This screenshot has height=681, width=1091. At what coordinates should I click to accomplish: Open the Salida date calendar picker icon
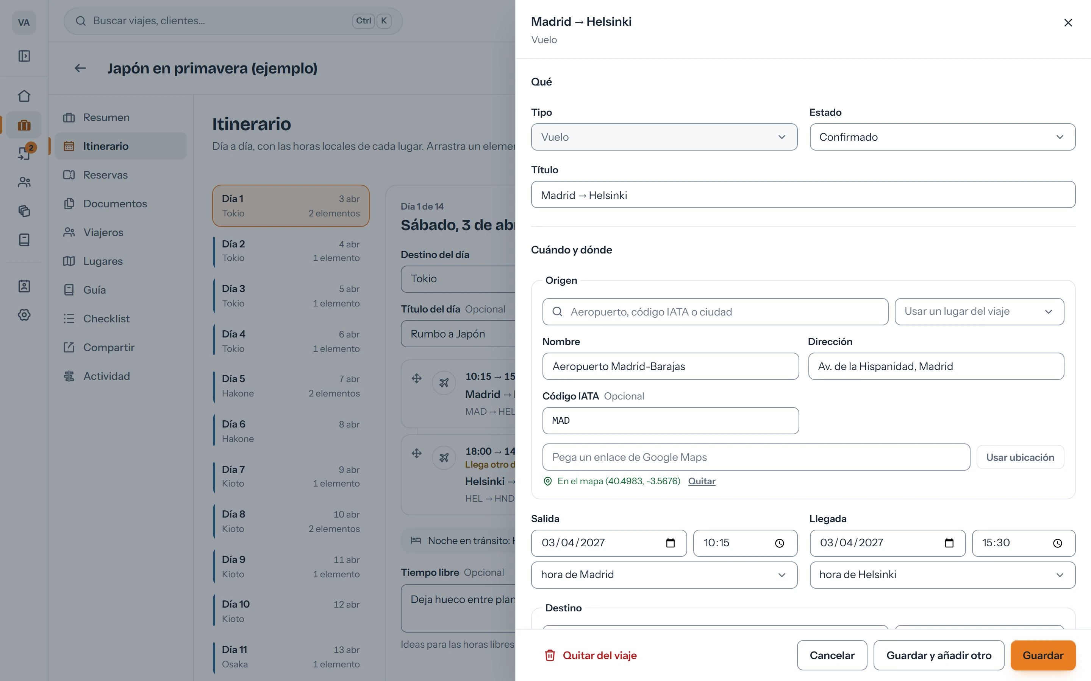(671, 543)
